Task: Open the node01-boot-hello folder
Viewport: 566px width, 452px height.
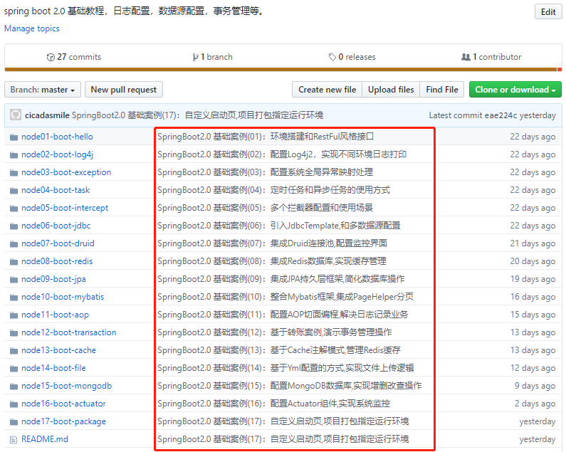Action: [x=57, y=137]
